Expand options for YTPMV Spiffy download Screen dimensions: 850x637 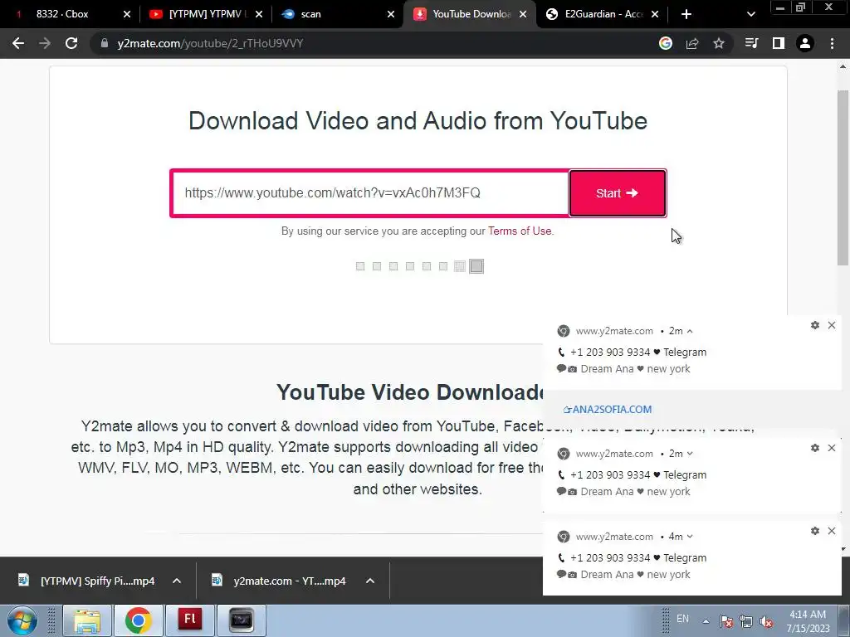pos(177,581)
